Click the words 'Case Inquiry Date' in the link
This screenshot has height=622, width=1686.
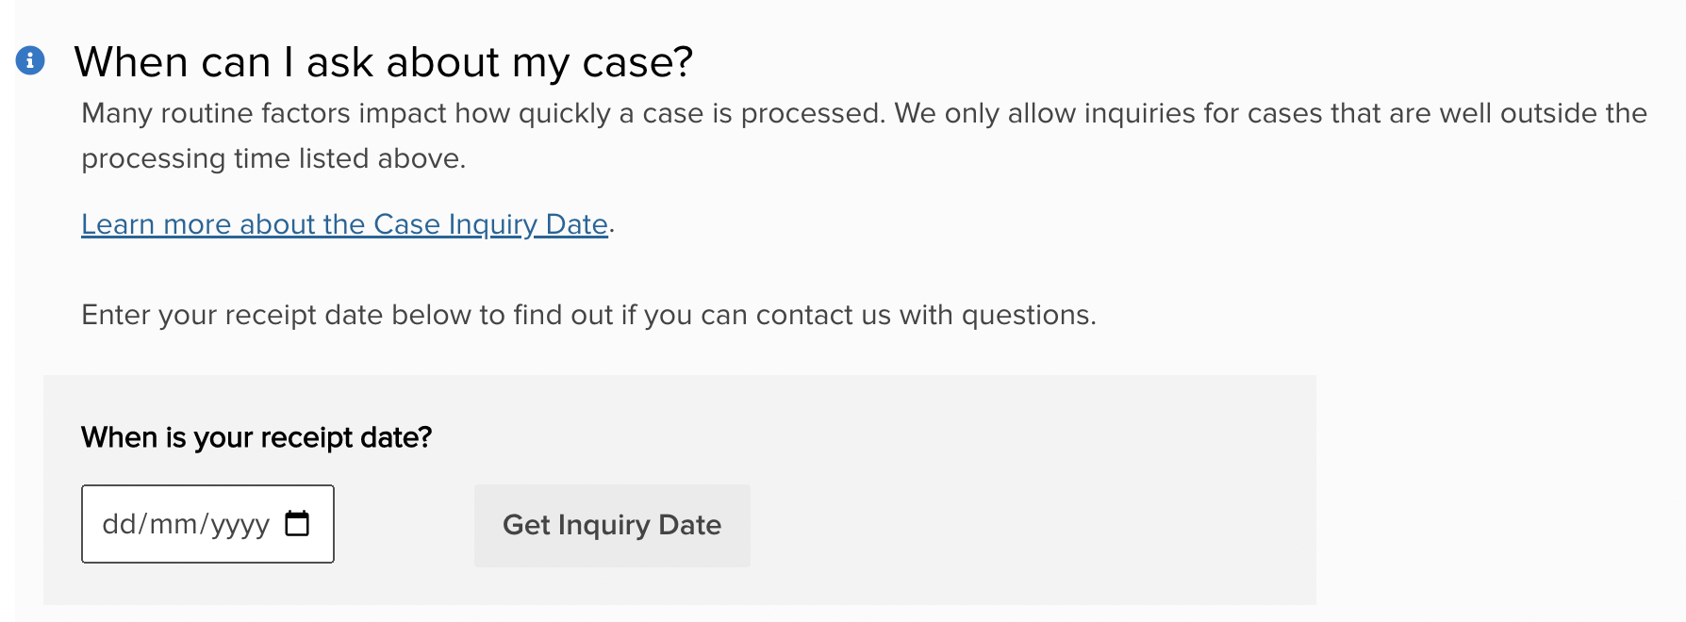(x=490, y=224)
